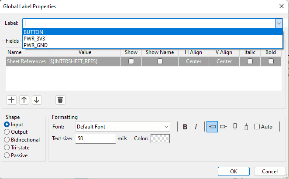The height and width of the screenshot is (179, 289).
Task: Toggle bold text formatting button
Action: pyautogui.click(x=185, y=127)
